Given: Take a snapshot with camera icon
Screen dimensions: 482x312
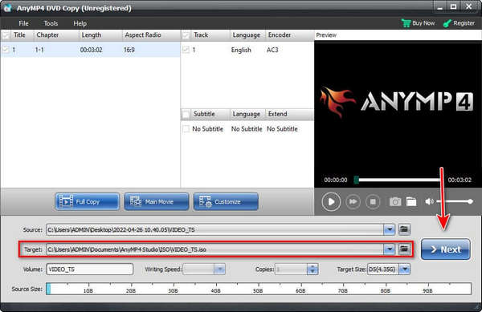Looking at the screenshot, I should click(x=395, y=201).
